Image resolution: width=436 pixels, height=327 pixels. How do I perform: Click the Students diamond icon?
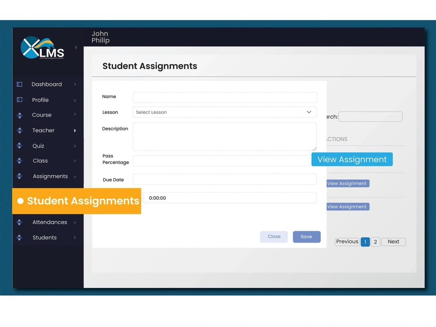tap(20, 238)
